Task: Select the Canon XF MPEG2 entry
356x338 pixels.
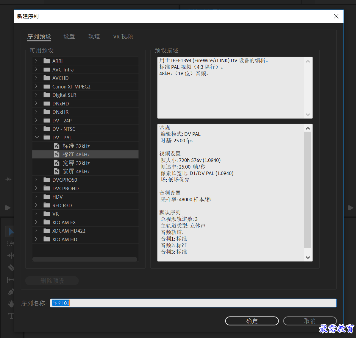Action: click(x=85, y=86)
